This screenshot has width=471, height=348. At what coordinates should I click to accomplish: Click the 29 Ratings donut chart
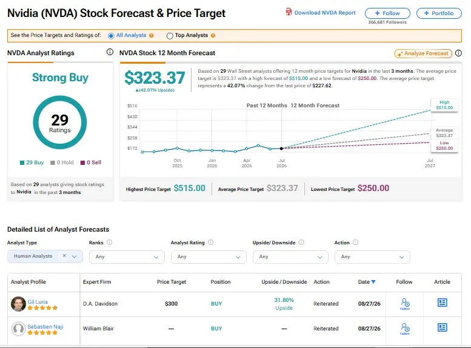pos(60,122)
